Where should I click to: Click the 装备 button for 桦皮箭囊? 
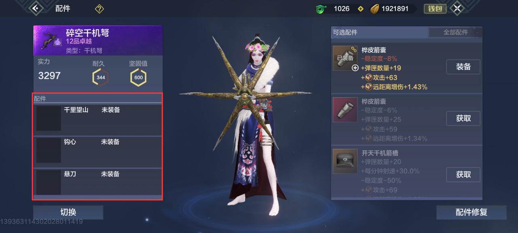click(x=463, y=67)
